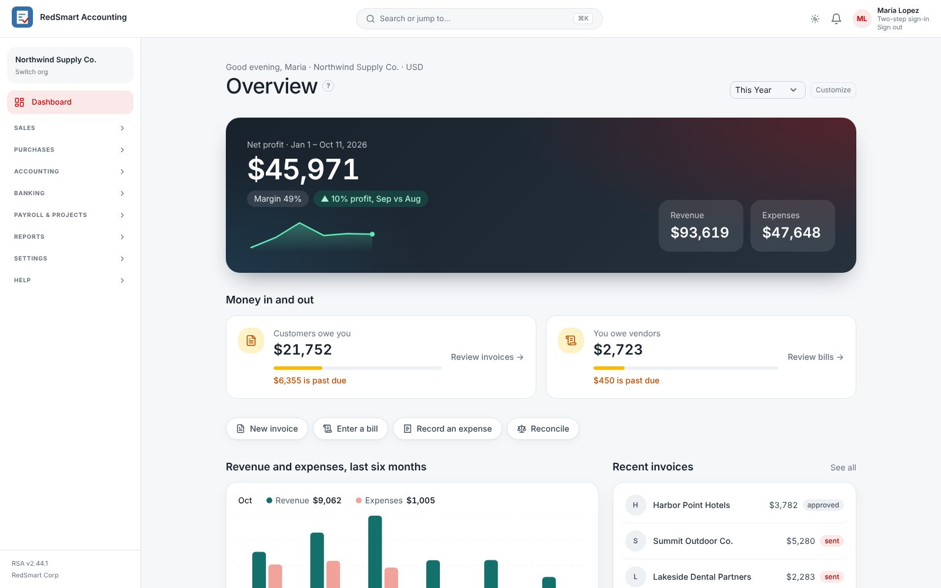Click the Expenses legend in the chart

[x=395, y=500]
